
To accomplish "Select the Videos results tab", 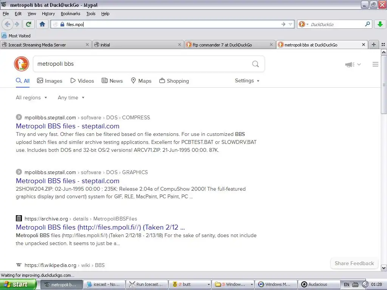I will tap(82, 81).
